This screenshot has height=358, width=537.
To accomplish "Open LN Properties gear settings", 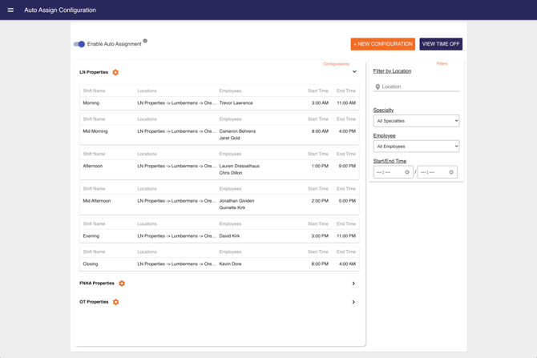I will click(115, 72).
